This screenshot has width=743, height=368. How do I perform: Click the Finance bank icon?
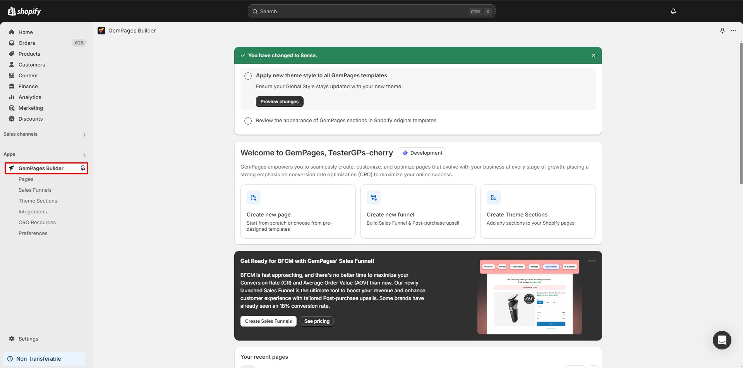coord(12,86)
